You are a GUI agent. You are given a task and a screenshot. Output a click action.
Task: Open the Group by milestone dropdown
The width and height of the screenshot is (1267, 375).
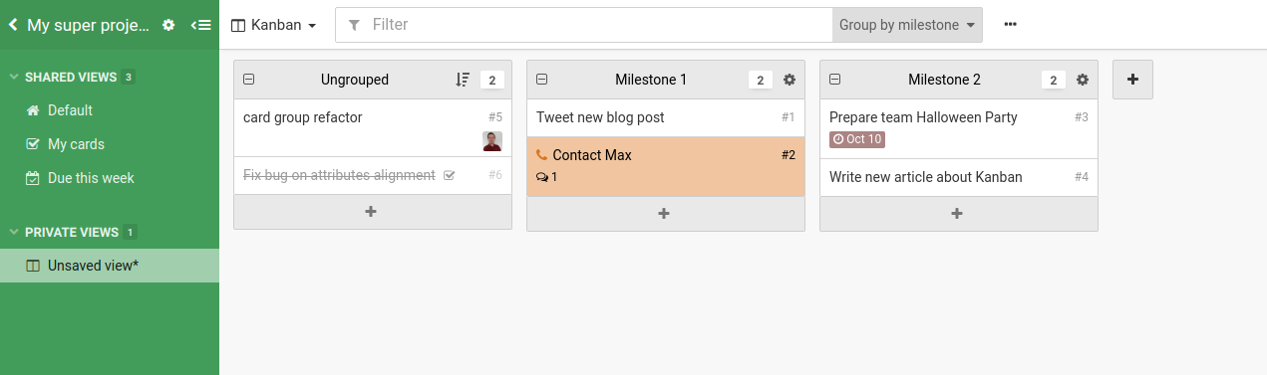point(907,25)
